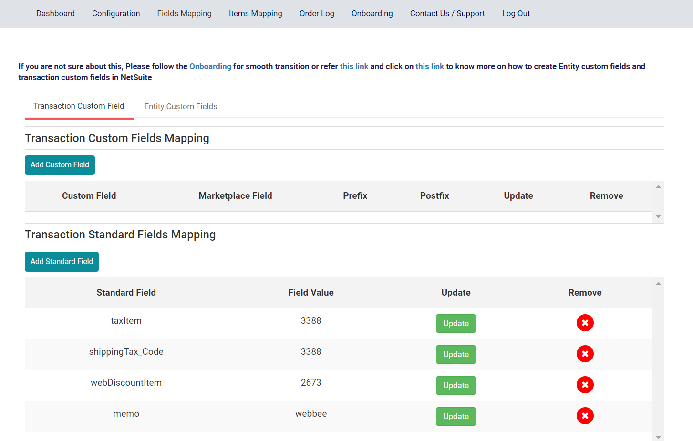Image resolution: width=693 pixels, height=441 pixels.
Task: Update the memo field value
Action: click(x=455, y=416)
